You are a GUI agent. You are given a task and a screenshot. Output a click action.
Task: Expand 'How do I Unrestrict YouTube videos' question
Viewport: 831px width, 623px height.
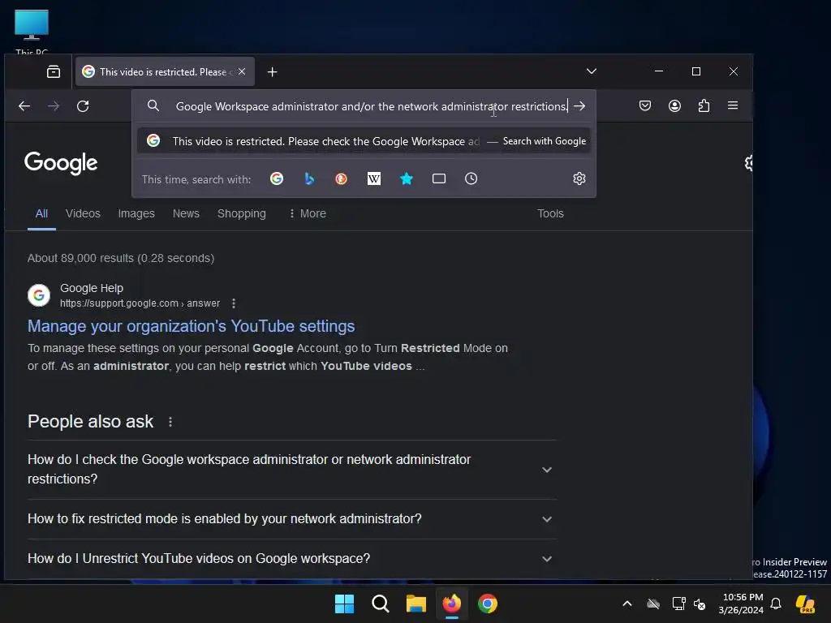coord(291,558)
